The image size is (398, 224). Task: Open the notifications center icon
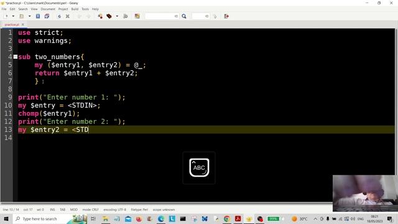390,218
